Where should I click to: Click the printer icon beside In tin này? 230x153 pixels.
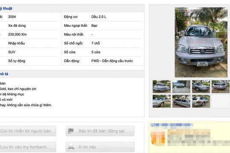71,147
